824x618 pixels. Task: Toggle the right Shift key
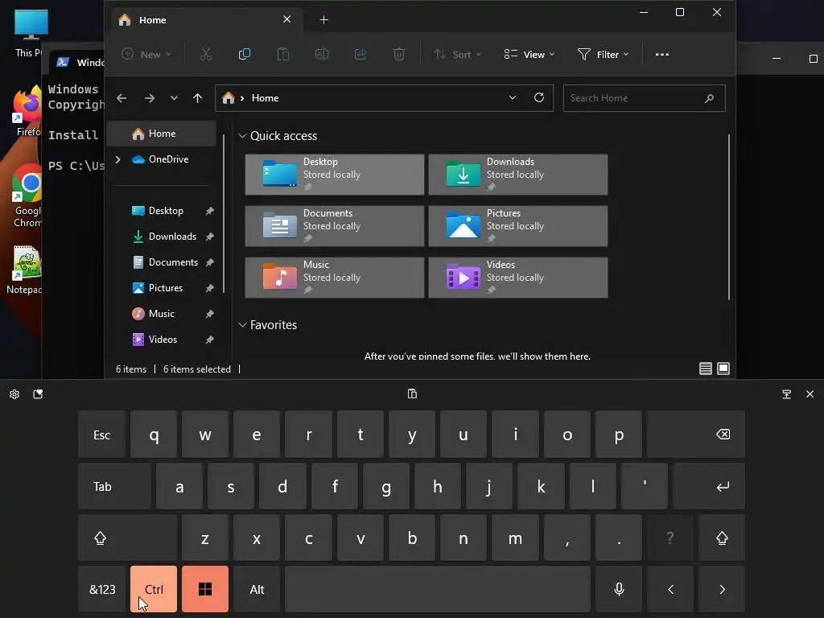pyautogui.click(x=722, y=538)
